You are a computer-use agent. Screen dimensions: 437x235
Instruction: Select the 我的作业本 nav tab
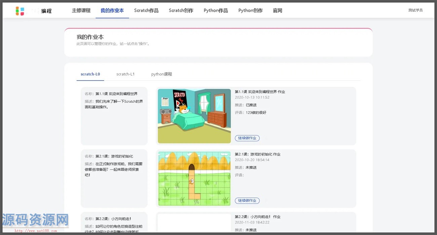[112, 10]
